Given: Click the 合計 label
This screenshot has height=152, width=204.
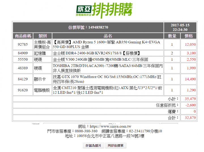Looking at the screenshot, I should 173,118.
